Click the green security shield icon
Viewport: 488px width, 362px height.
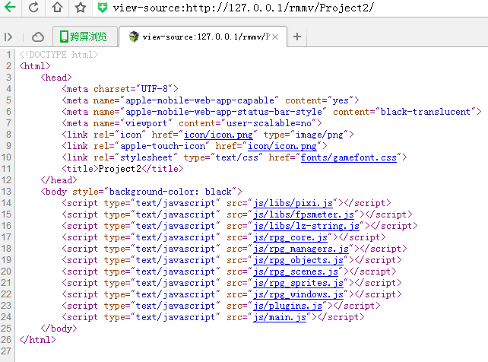click(x=103, y=8)
